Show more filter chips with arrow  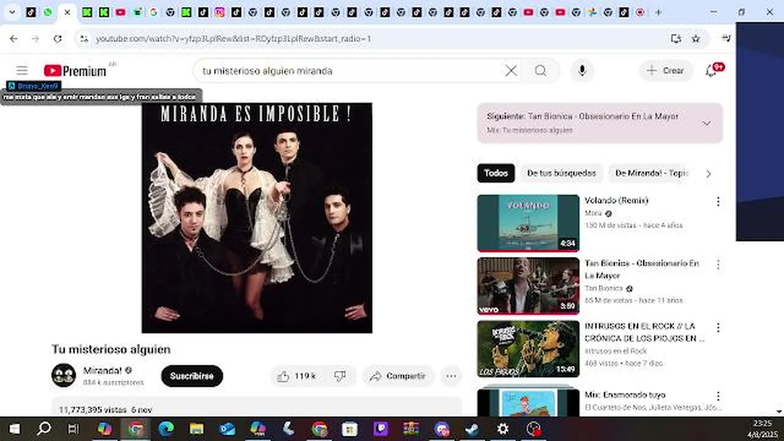tap(708, 174)
